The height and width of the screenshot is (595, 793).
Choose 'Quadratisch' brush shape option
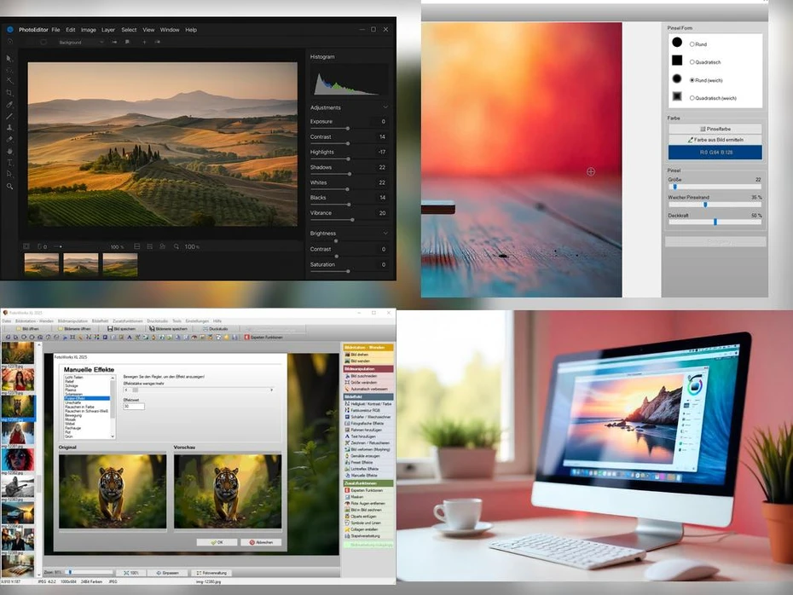click(x=692, y=61)
